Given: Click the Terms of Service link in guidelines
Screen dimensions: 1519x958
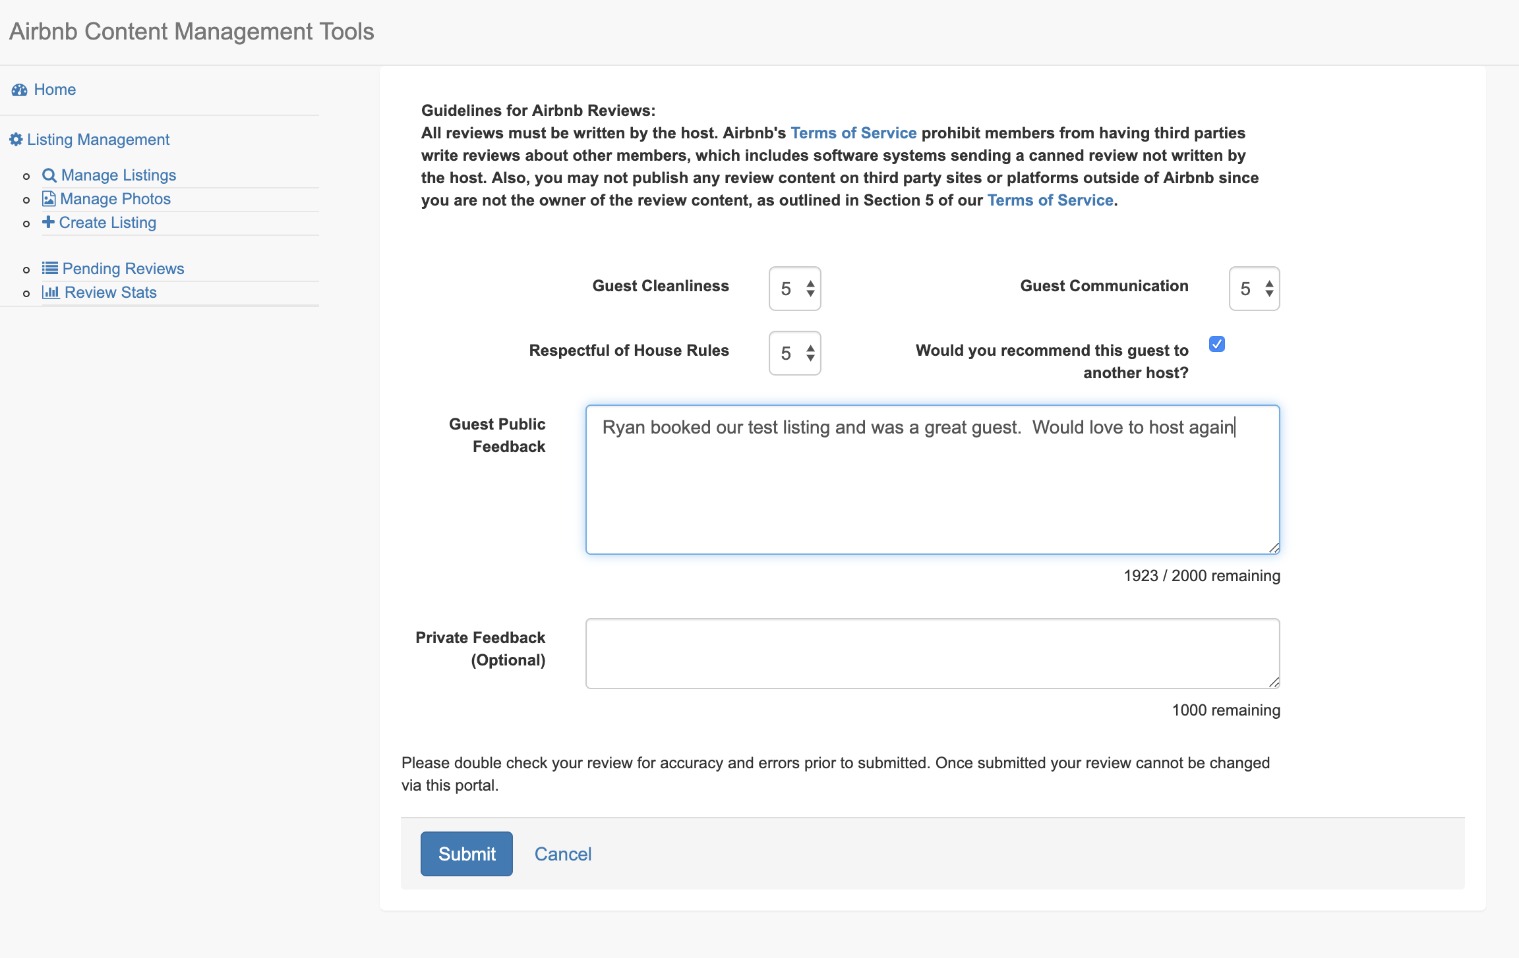Looking at the screenshot, I should pos(853,132).
